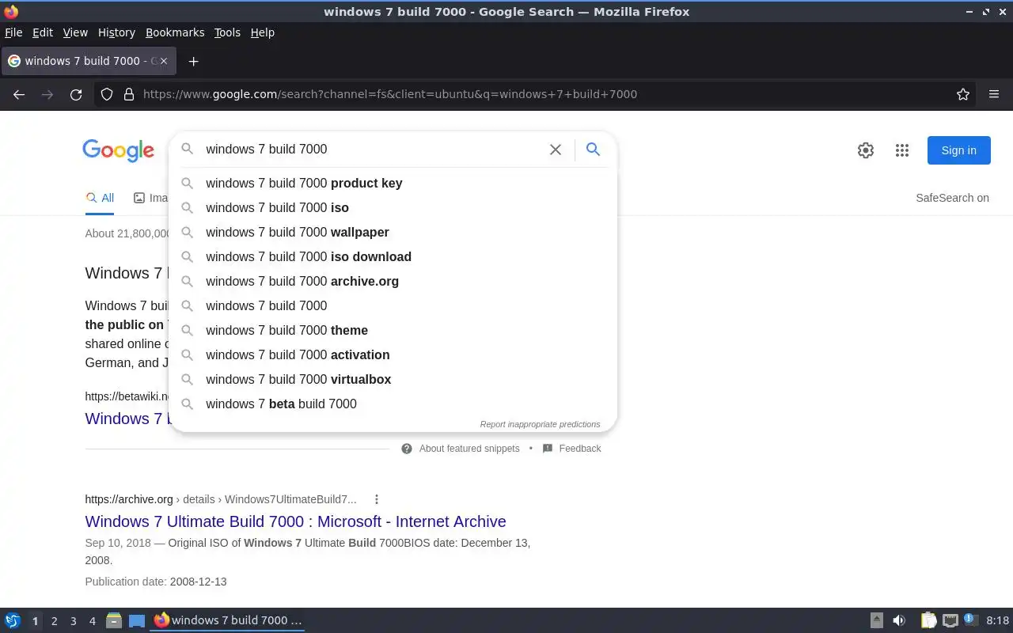Viewport: 1013px width, 633px height.
Task: Choose suggestion 'windows 7 build 7000 iso'
Action: [393, 207]
